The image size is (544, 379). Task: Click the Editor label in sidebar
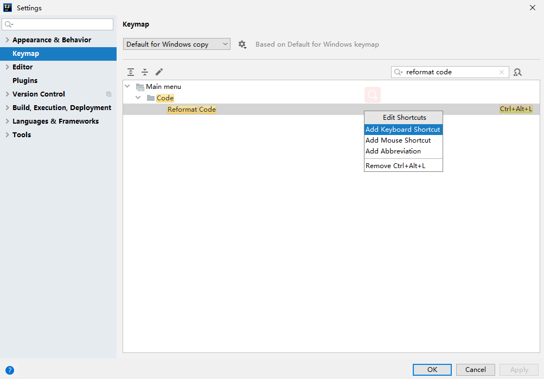tap(23, 67)
